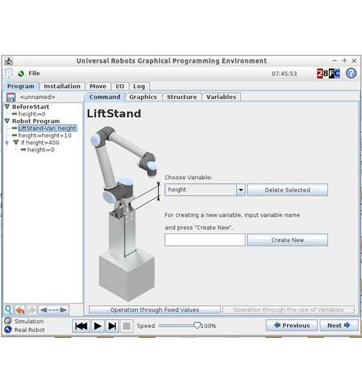Click the move node left-right arrows button
The image size is (362, 392).
[x=53, y=310]
